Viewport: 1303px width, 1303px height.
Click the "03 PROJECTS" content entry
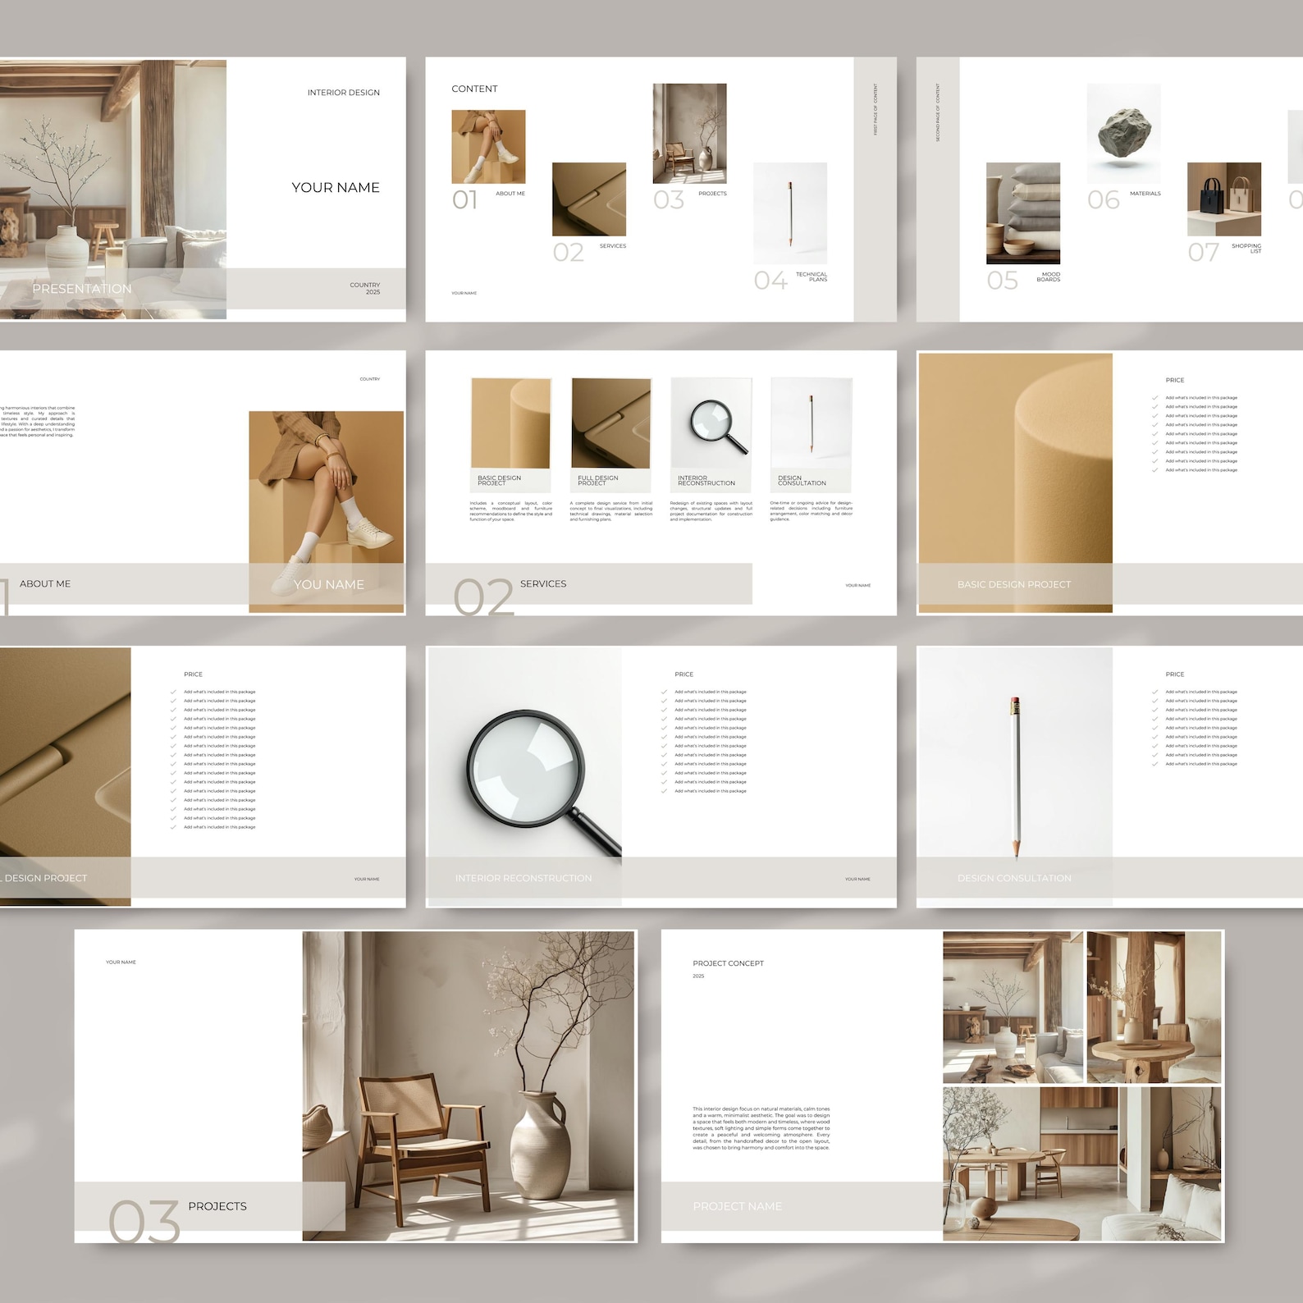690,199
